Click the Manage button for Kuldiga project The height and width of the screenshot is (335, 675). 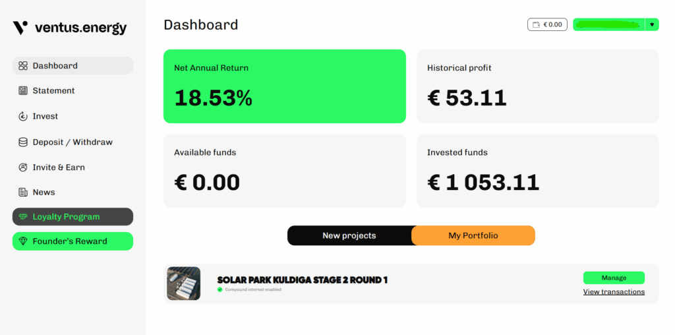pos(614,278)
